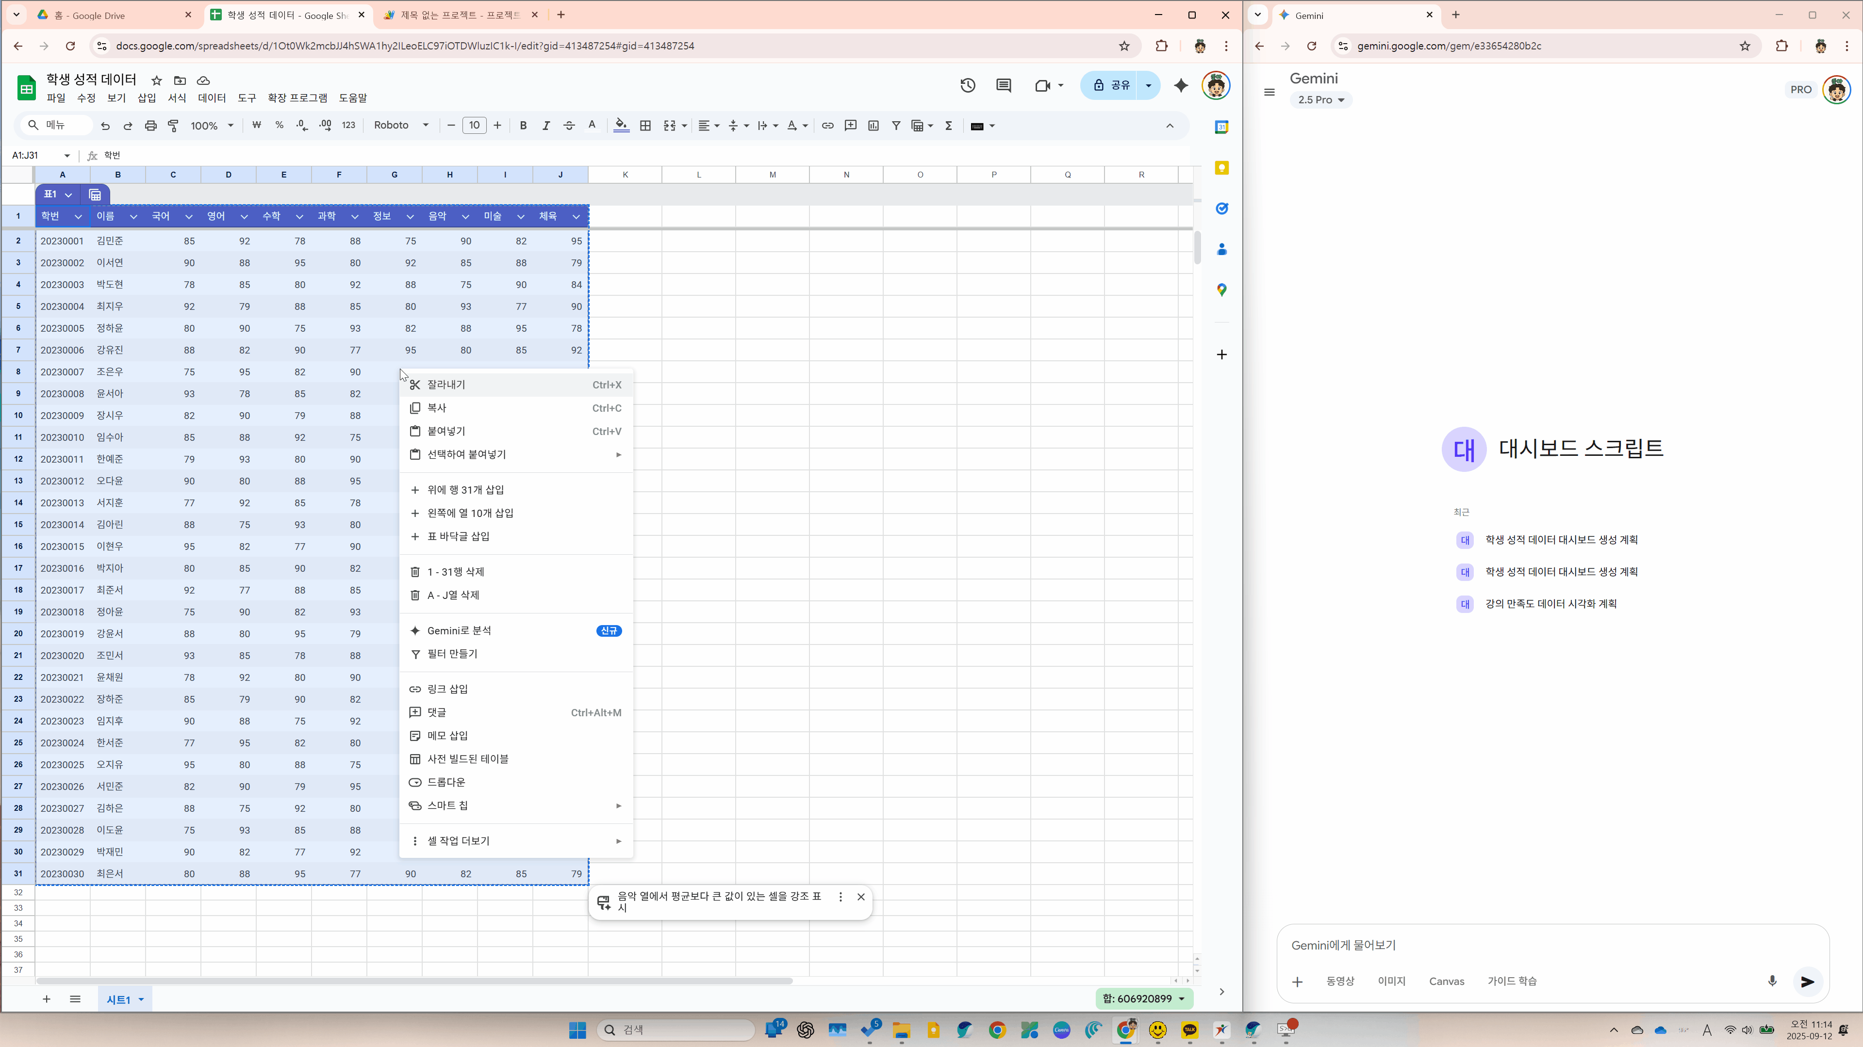This screenshot has width=1863, height=1047.
Task: Select 'Gemini로 분석' in the context menu
Action: coord(459,631)
